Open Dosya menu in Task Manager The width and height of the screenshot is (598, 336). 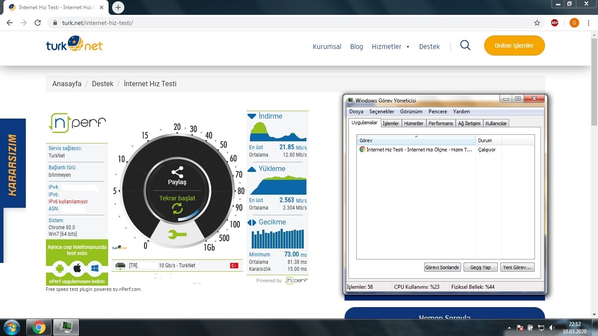356,112
